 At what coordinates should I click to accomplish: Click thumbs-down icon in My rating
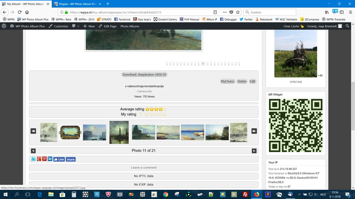point(141,114)
